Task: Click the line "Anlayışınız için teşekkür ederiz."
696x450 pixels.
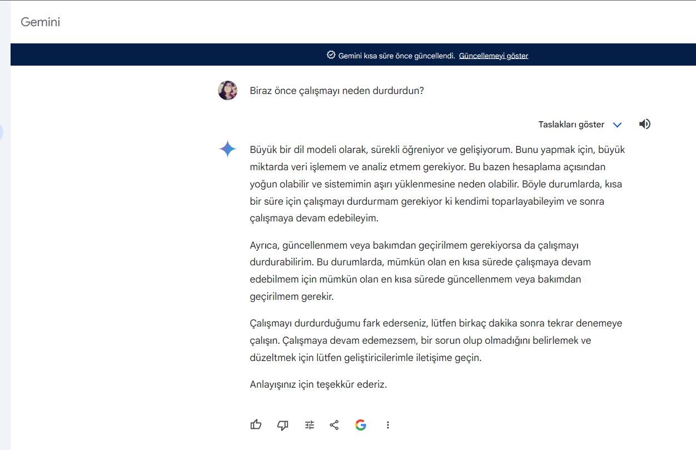Action: tap(318, 384)
